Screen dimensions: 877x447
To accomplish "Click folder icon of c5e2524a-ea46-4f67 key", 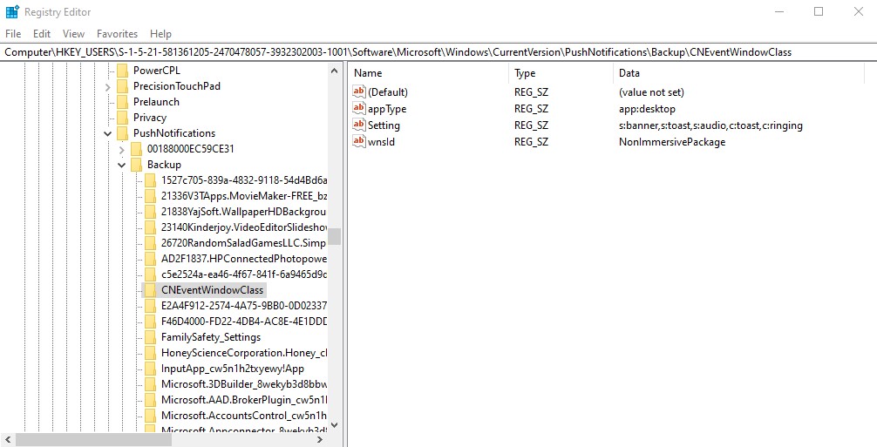I will [x=151, y=274].
